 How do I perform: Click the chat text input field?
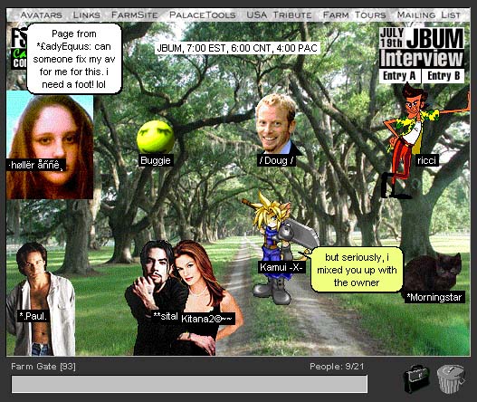tap(189, 384)
